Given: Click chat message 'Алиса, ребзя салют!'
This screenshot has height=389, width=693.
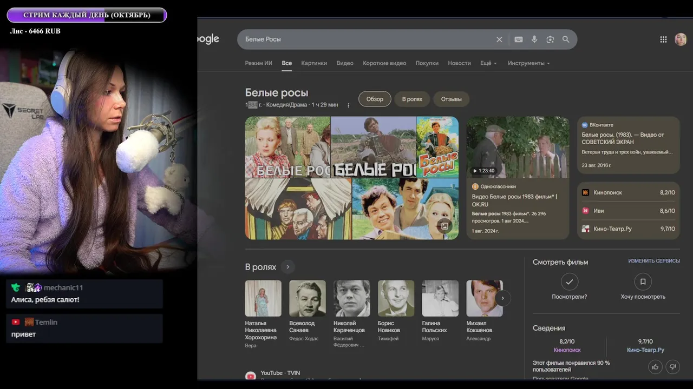Looking at the screenshot, I should tap(45, 299).
